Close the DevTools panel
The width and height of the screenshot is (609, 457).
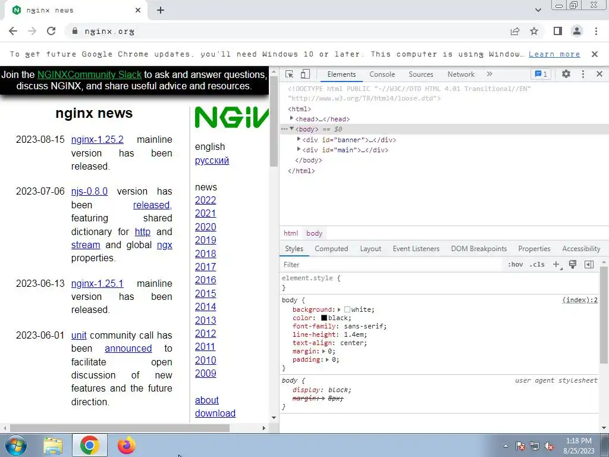tap(599, 74)
